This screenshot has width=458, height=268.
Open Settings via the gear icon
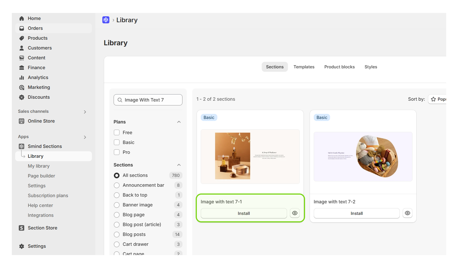22,246
